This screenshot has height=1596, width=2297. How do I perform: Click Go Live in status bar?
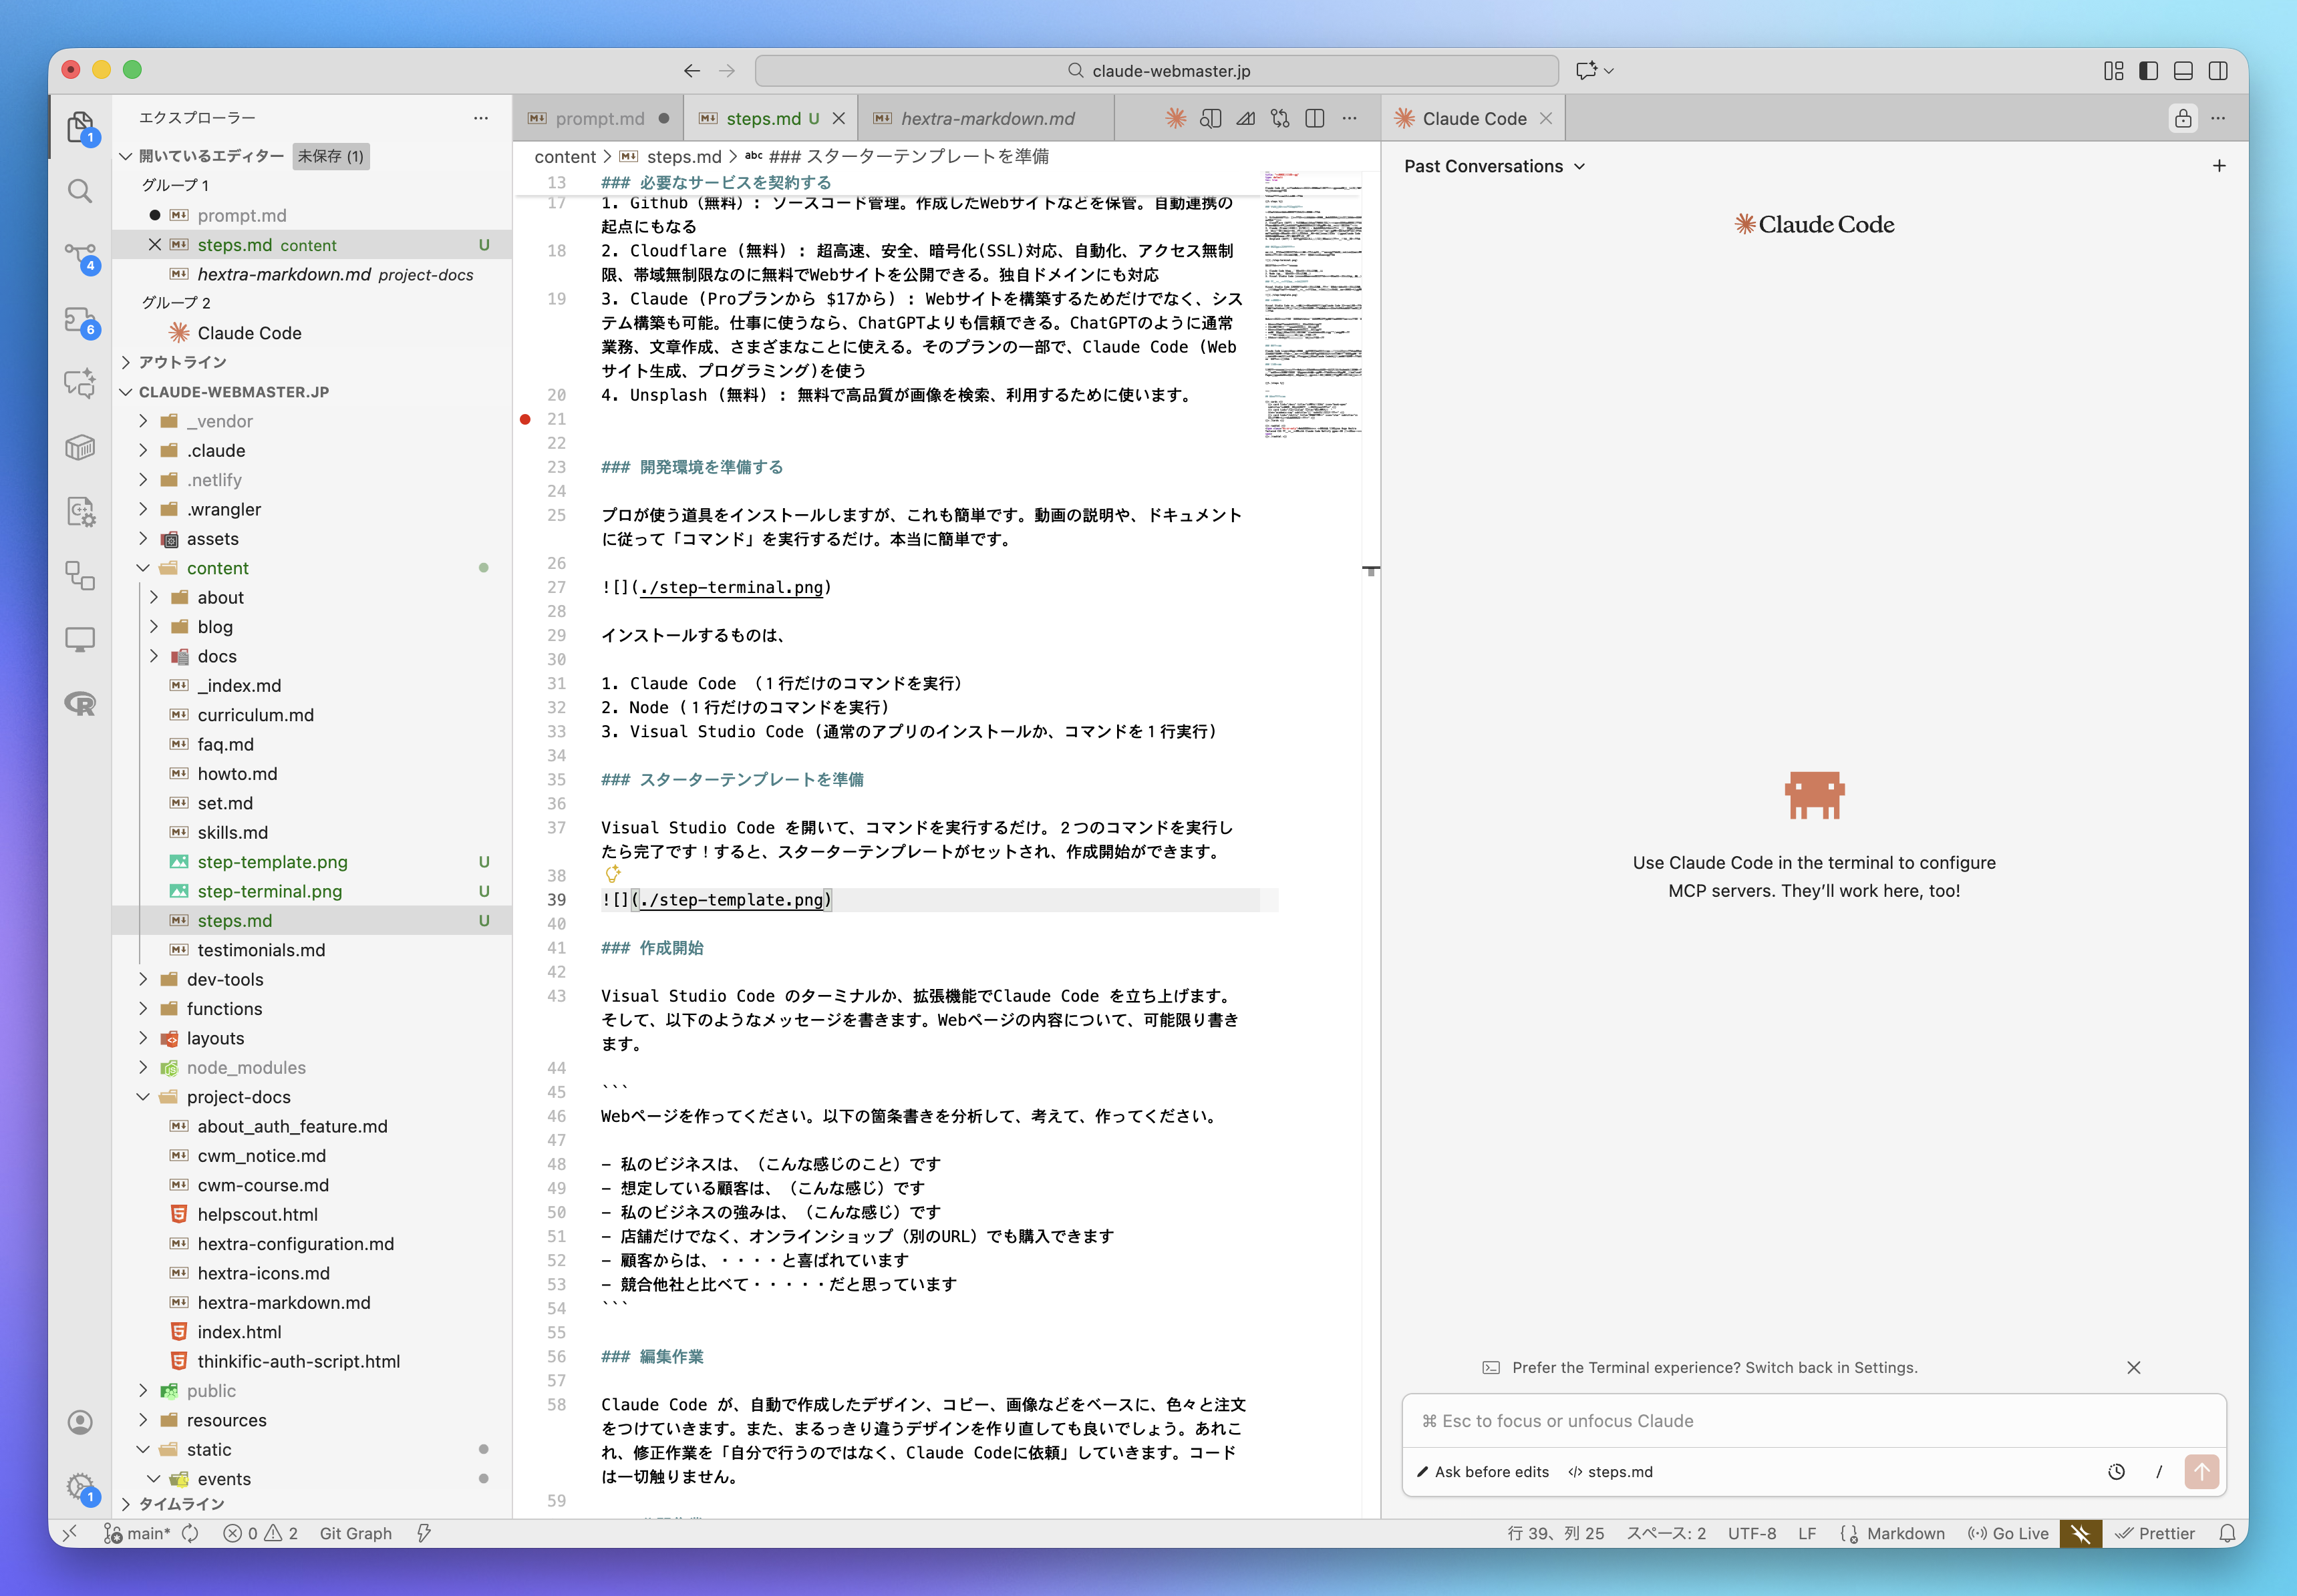pos(2009,1533)
